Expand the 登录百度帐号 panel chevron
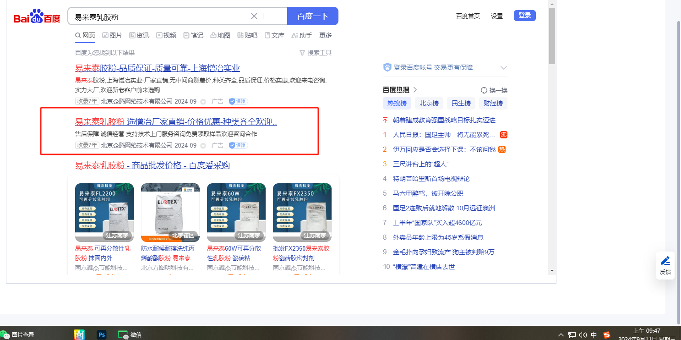Image resolution: width=681 pixels, height=340 pixels. point(504,68)
